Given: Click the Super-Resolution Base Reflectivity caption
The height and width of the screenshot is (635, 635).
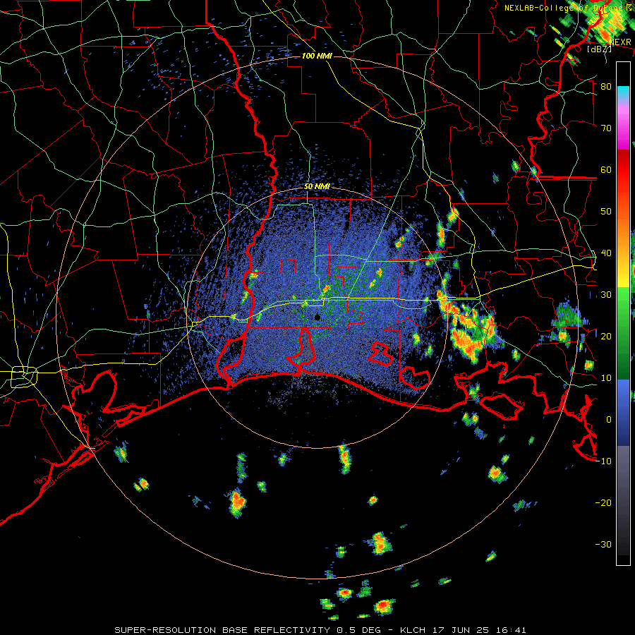Looking at the screenshot, I should (320, 630).
